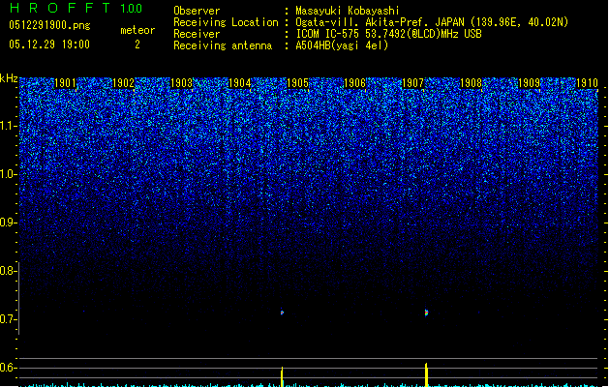This screenshot has height=387, width=609.
Task: Click the HROFFT title text
Action: [60, 8]
